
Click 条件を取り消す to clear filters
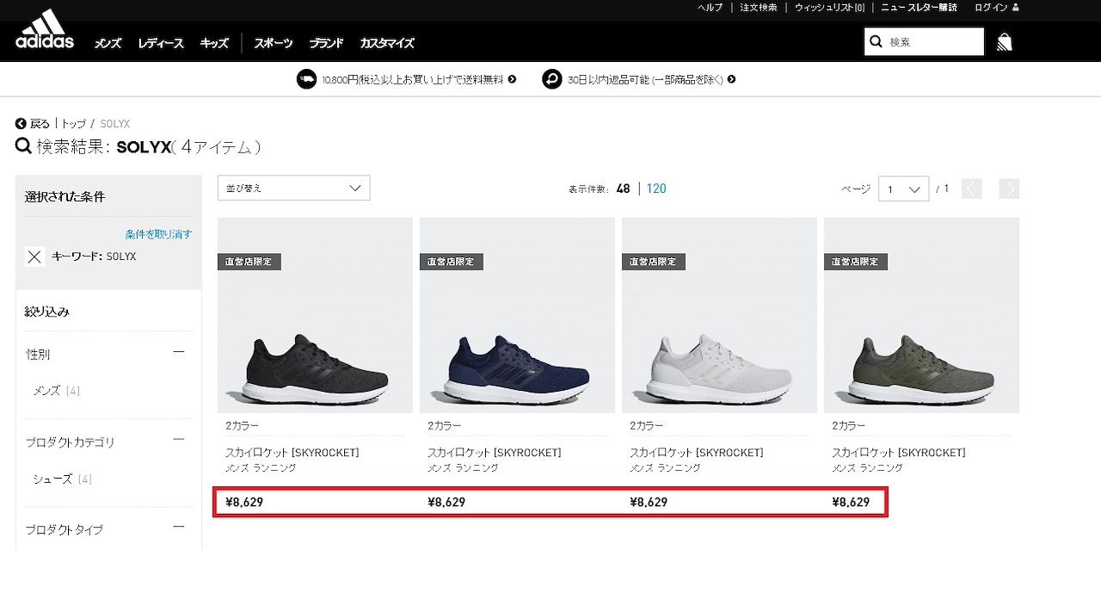tap(158, 234)
